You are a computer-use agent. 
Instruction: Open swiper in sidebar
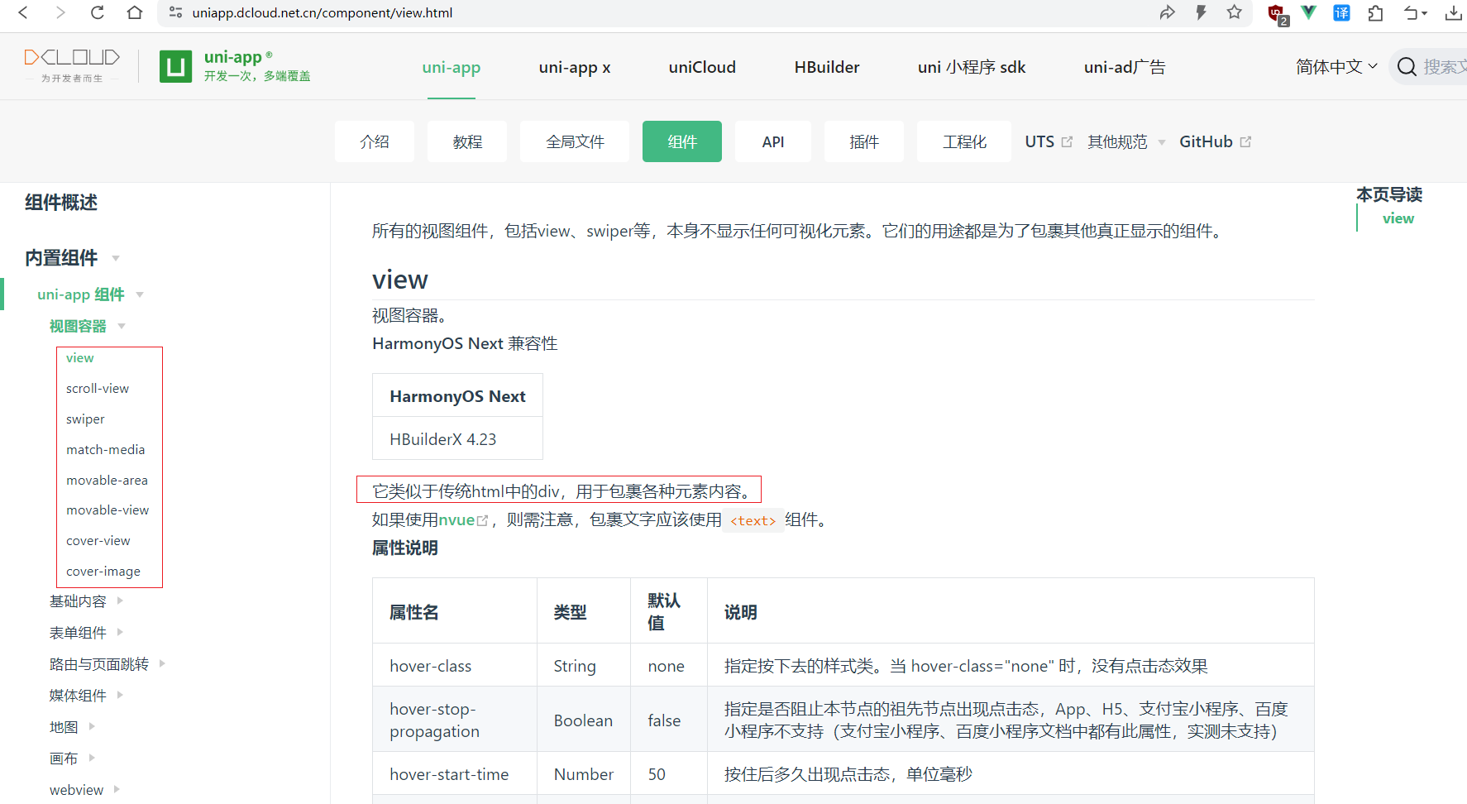(85, 419)
